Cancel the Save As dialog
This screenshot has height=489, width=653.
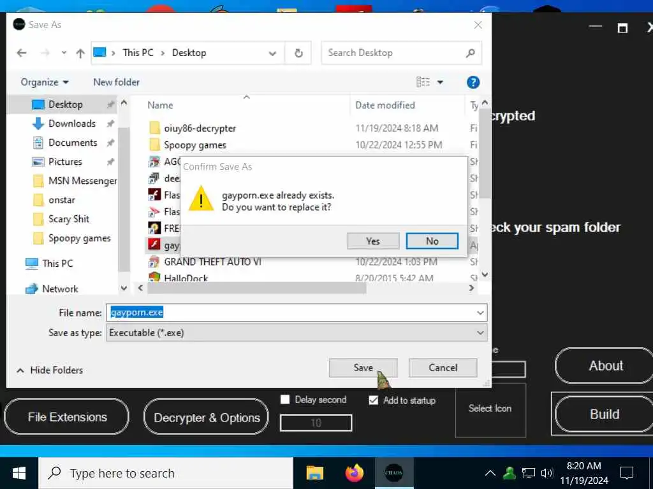pos(443,367)
